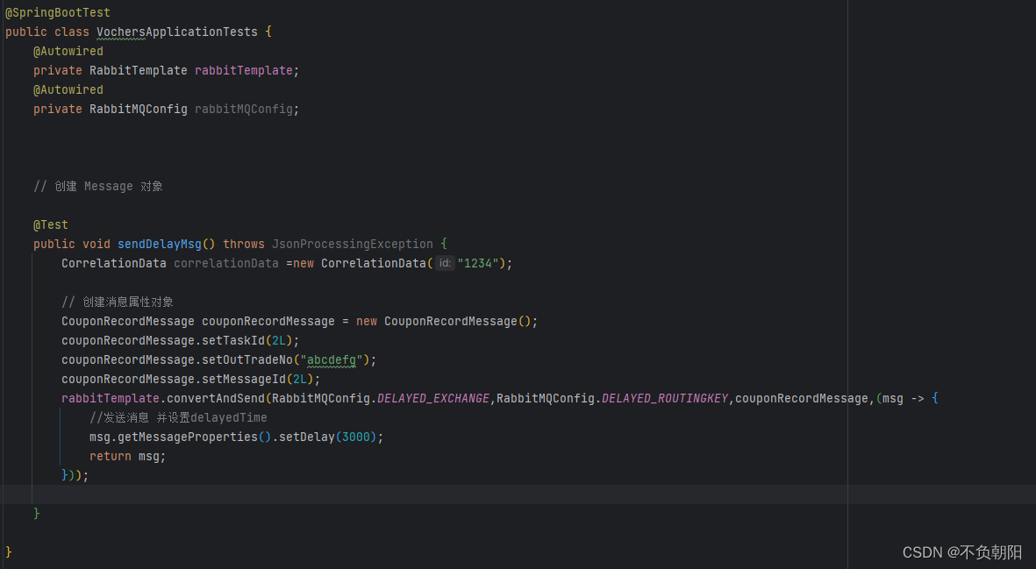Click the DELAYED_EXCHANGE constant
Screen dimensions: 1036x569
(433, 398)
